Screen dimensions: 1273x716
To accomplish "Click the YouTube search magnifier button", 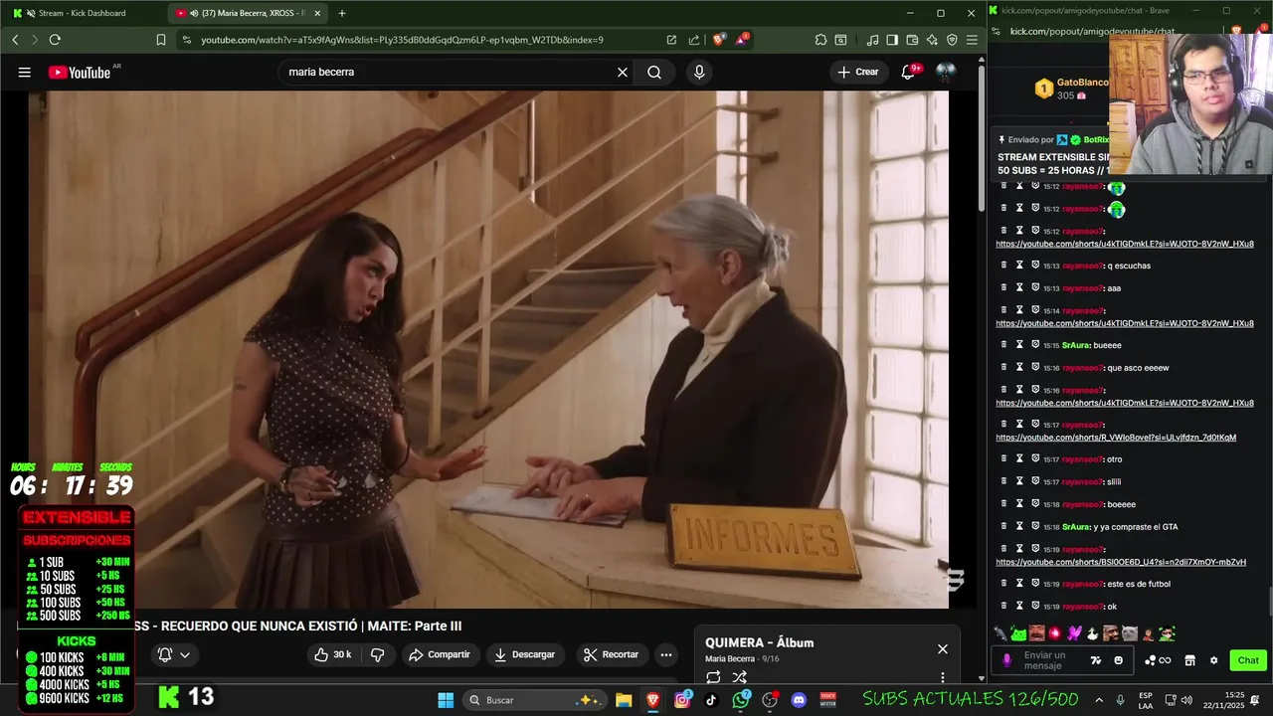I will 654,72.
